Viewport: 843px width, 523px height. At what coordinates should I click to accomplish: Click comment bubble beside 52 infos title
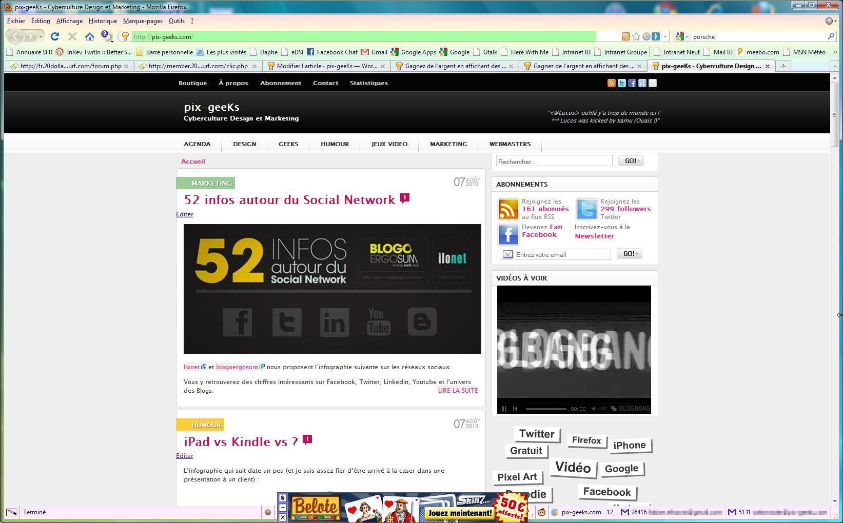404,198
